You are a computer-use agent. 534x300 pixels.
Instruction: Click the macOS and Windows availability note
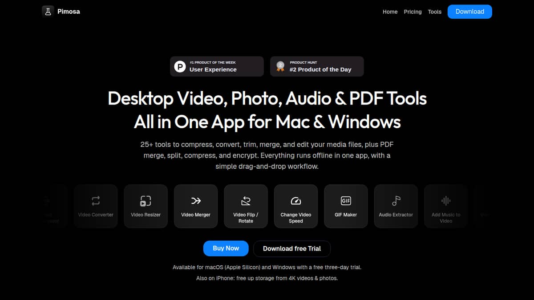[x=267, y=268]
